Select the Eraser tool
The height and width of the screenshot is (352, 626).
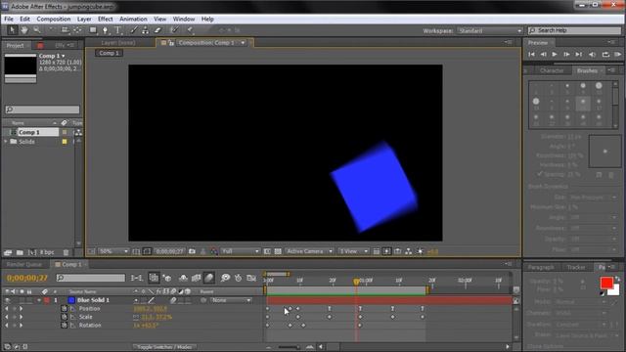point(157,30)
